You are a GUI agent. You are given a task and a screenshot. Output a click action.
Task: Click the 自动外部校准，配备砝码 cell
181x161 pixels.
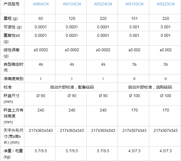(x=72, y=87)
